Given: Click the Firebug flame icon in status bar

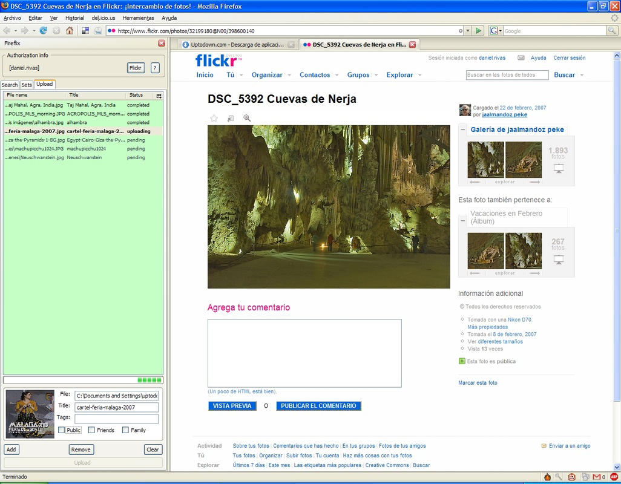Looking at the screenshot, I should [547, 477].
